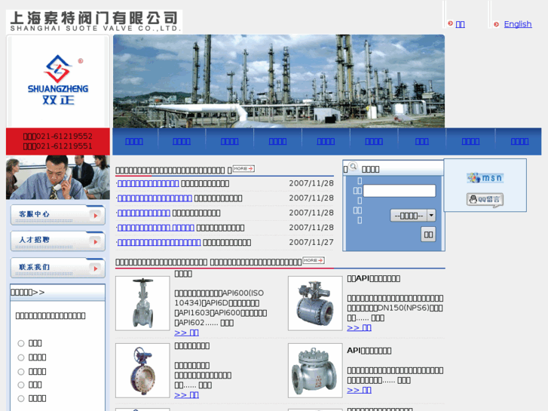
Task: Select the first survey radio option
Action: [21, 343]
